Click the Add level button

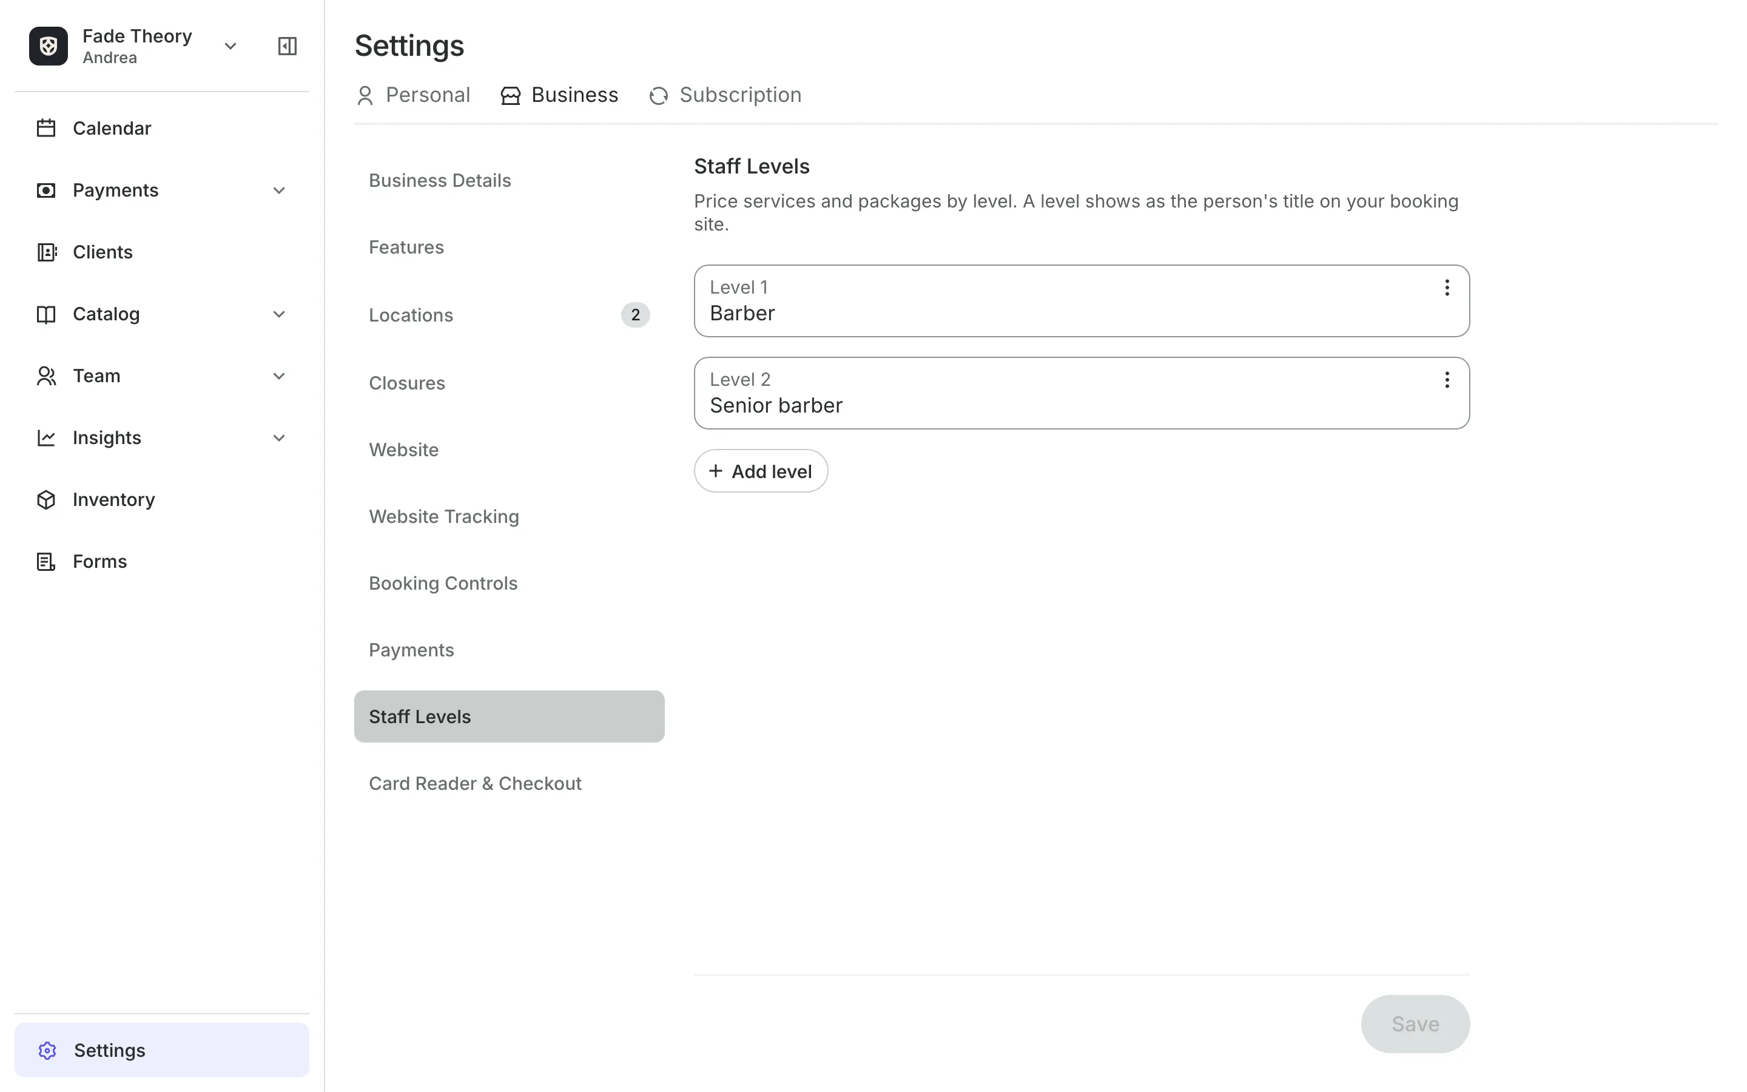(x=761, y=471)
